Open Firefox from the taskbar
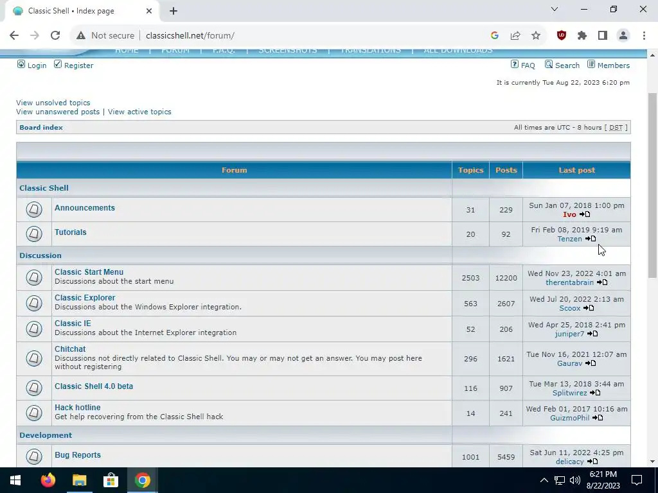The height and width of the screenshot is (493, 658). 48,480
